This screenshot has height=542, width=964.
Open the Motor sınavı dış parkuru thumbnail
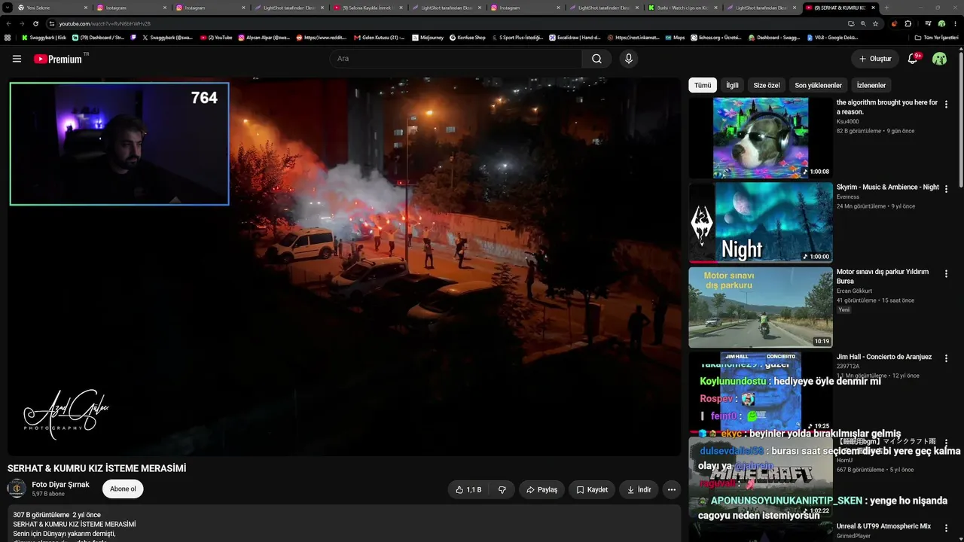(761, 307)
